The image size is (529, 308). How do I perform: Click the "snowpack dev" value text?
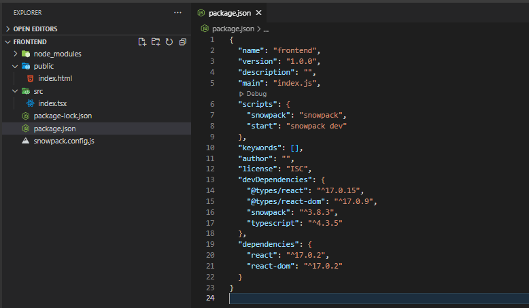[x=316, y=126]
